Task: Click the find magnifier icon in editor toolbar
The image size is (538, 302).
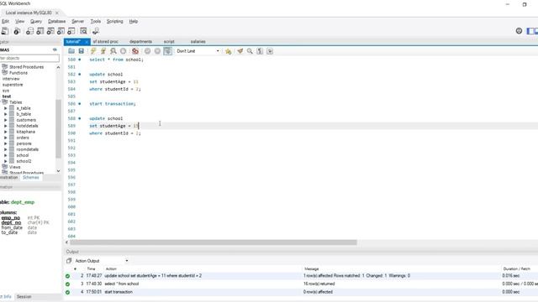Action: [x=250, y=51]
